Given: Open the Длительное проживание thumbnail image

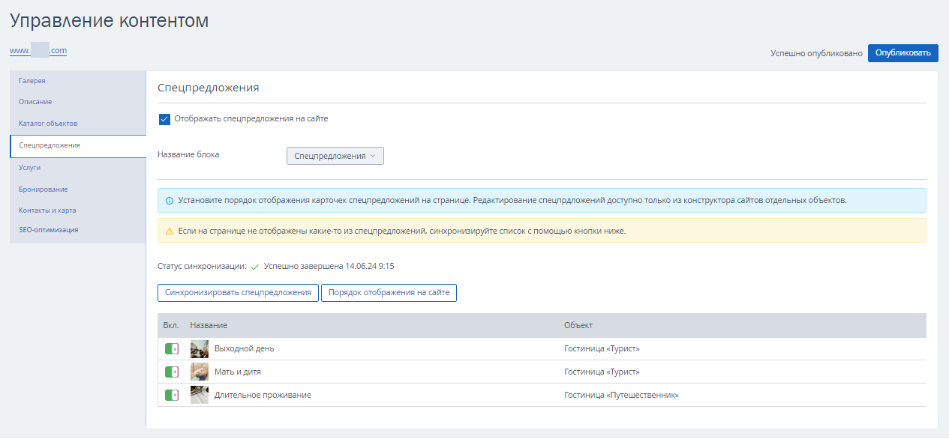Looking at the screenshot, I should [200, 395].
